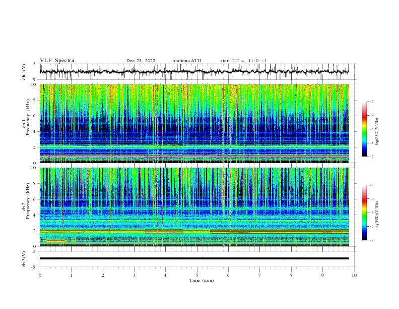The image size is (399, 309).
Task: Click the ch.3 voltage waveform trace
Action: coord(194,259)
